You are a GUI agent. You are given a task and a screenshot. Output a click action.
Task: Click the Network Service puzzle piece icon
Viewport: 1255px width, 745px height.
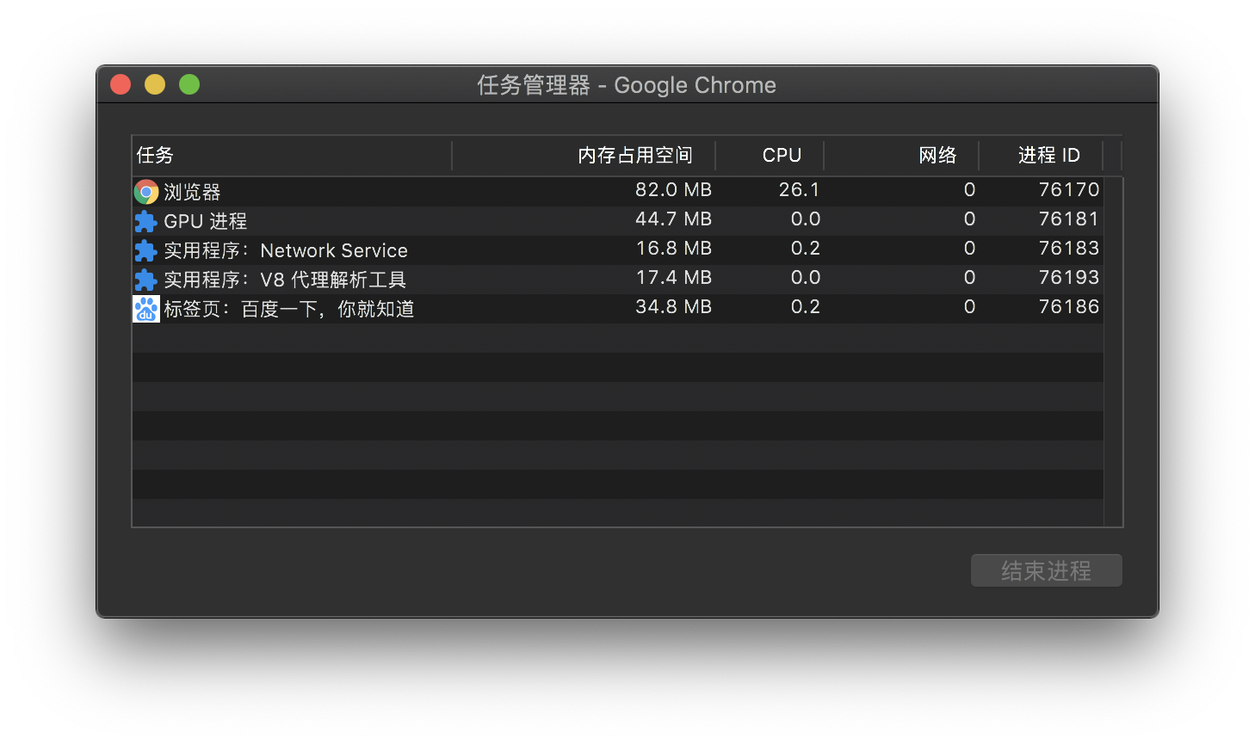[x=146, y=250]
